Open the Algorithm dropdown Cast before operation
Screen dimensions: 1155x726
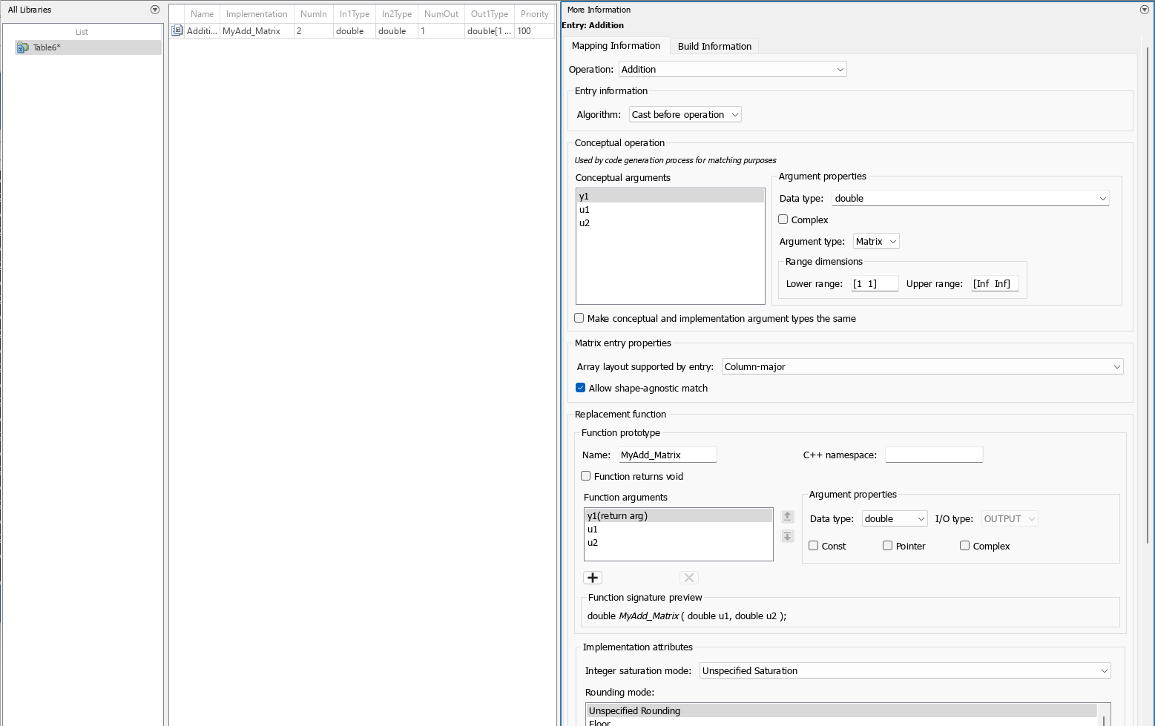point(684,114)
